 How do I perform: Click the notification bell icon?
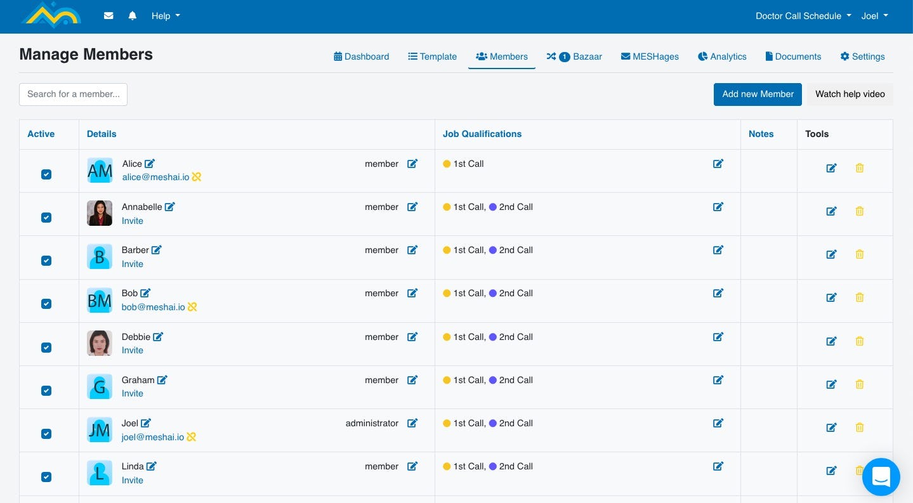click(132, 16)
